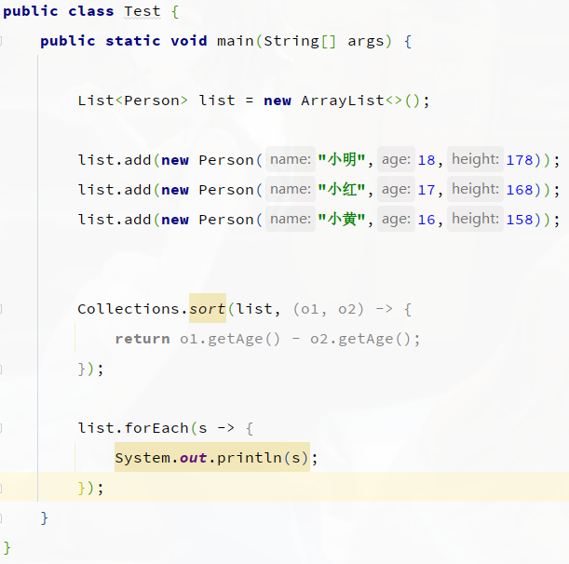The width and height of the screenshot is (569, 564).
Task: Click the height value 168
Action: [x=520, y=190]
